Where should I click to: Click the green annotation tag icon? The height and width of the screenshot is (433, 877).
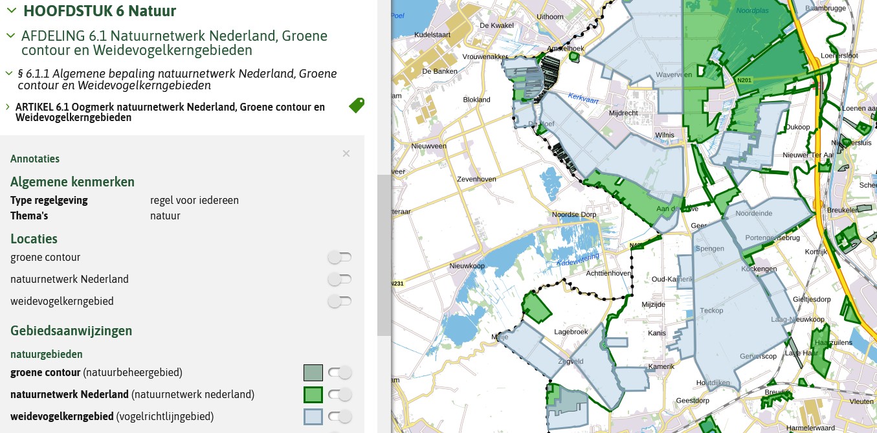tap(357, 105)
